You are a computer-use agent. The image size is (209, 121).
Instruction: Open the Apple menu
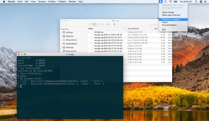[4, 1]
